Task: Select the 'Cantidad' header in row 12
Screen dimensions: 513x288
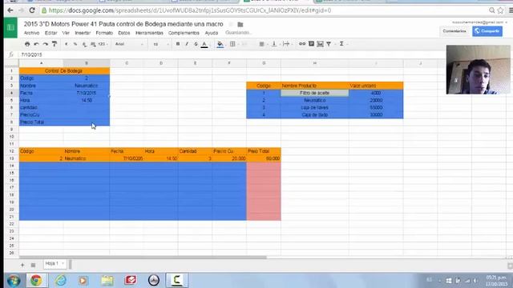Action: point(195,151)
